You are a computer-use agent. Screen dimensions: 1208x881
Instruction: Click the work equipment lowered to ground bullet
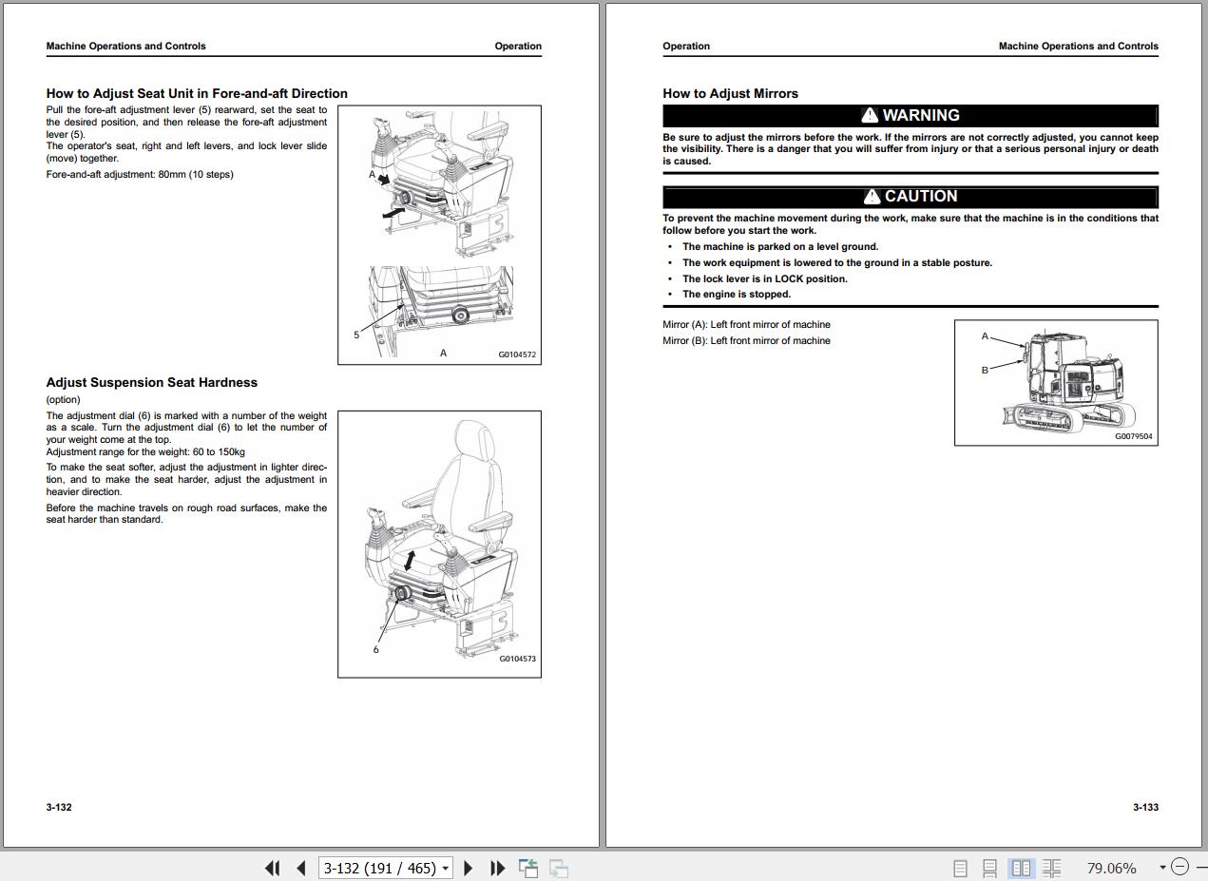coord(836,262)
